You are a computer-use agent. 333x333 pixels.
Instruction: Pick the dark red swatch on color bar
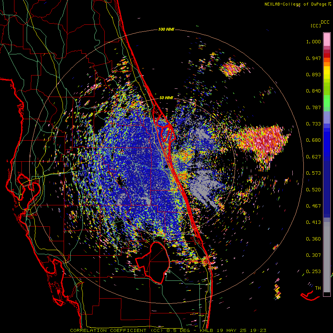327,55
